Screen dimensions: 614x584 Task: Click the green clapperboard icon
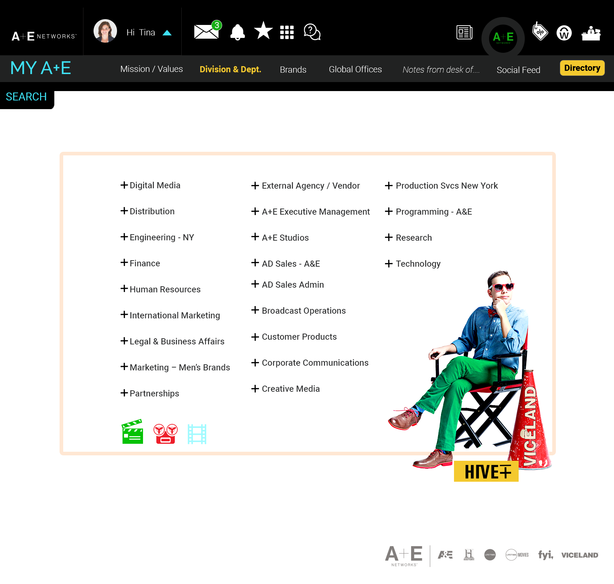pos(133,431)
